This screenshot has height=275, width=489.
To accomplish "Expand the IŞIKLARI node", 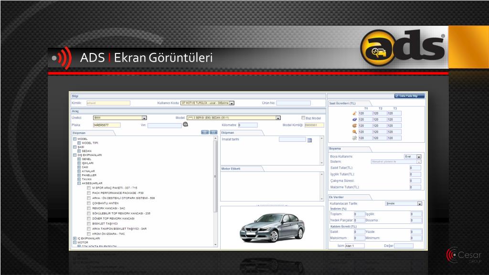I will [79, 163].
